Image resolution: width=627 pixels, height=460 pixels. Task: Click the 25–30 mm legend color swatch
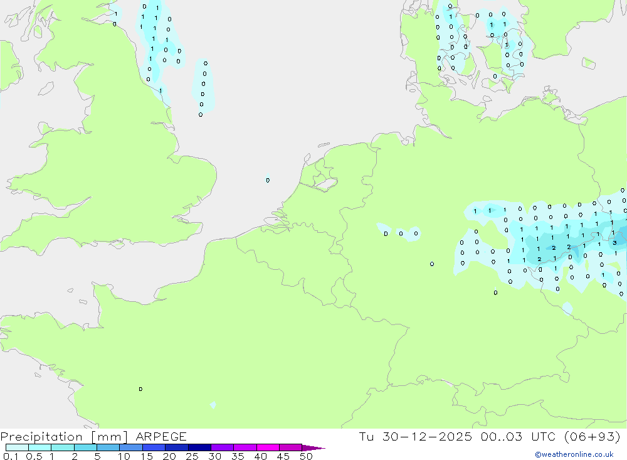coord(199,447)
